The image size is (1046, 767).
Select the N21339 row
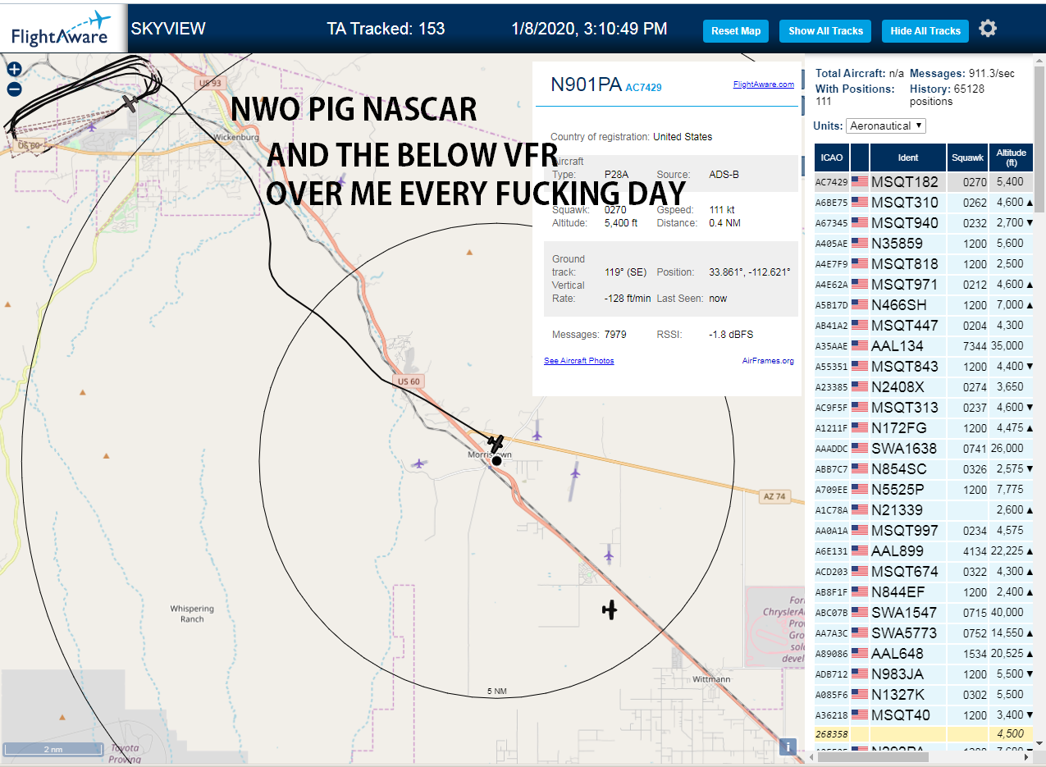coord(924,509)
